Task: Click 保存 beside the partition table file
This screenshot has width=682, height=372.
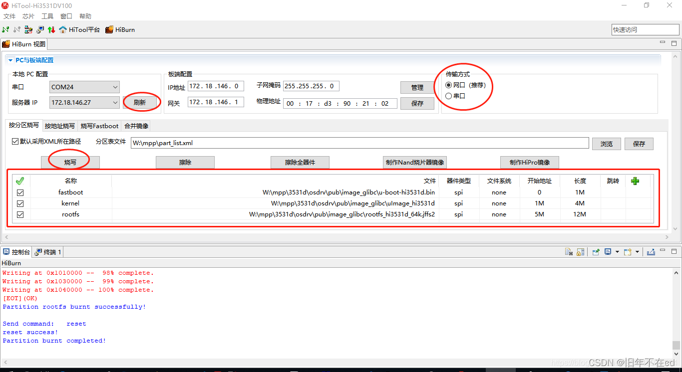Action: [x=639, y=144]
